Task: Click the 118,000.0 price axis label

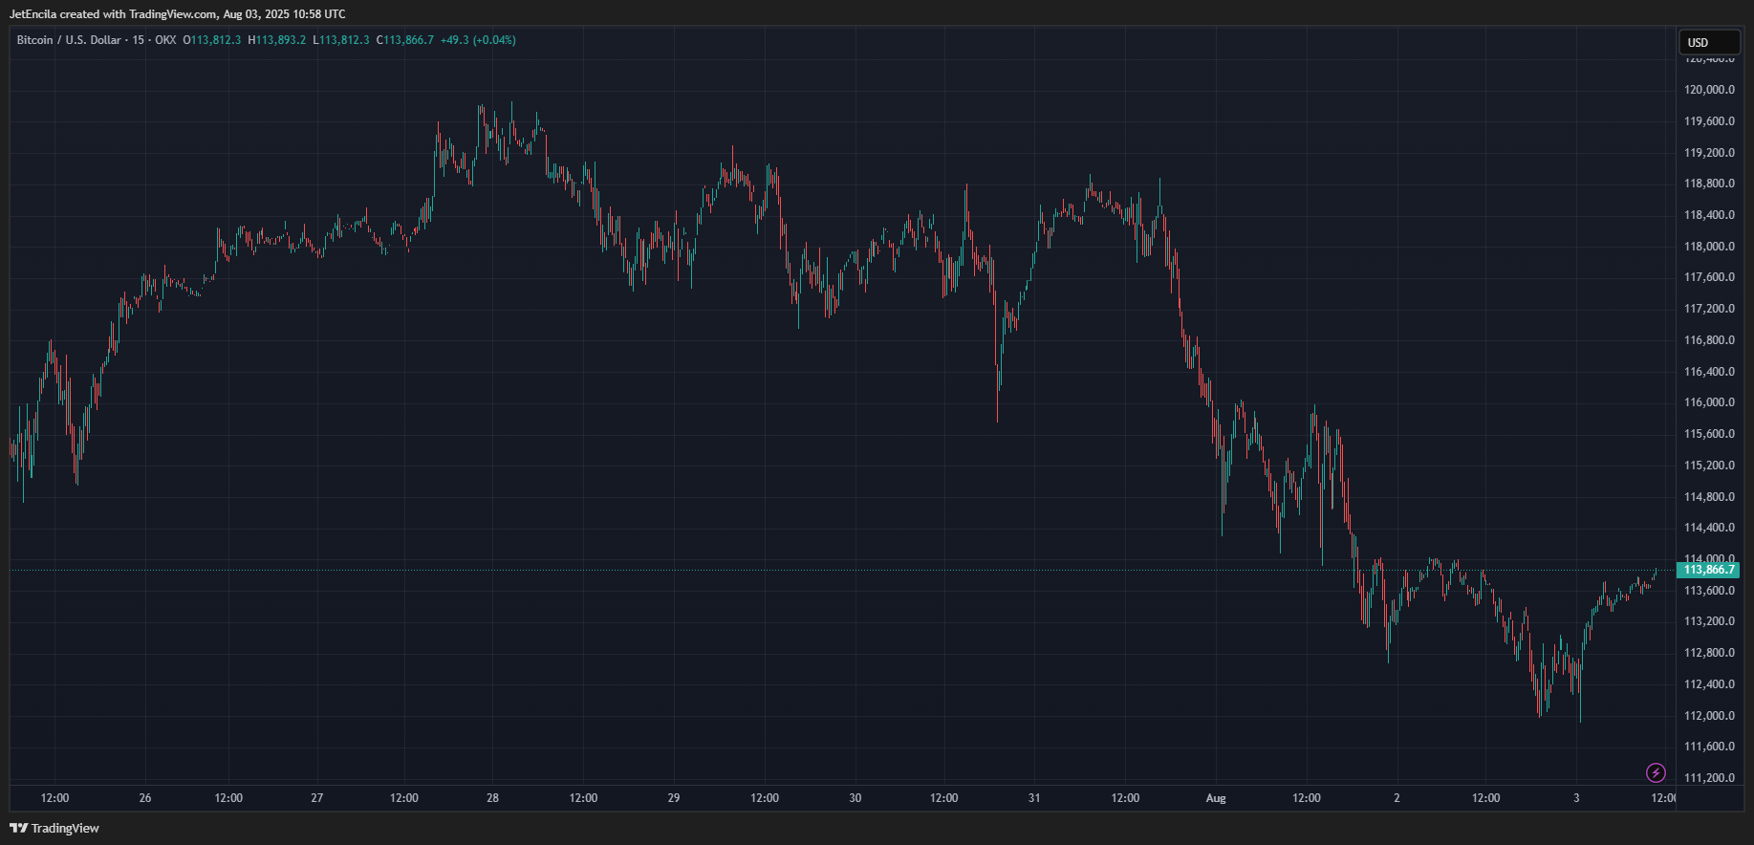Action: [1709, 247]
